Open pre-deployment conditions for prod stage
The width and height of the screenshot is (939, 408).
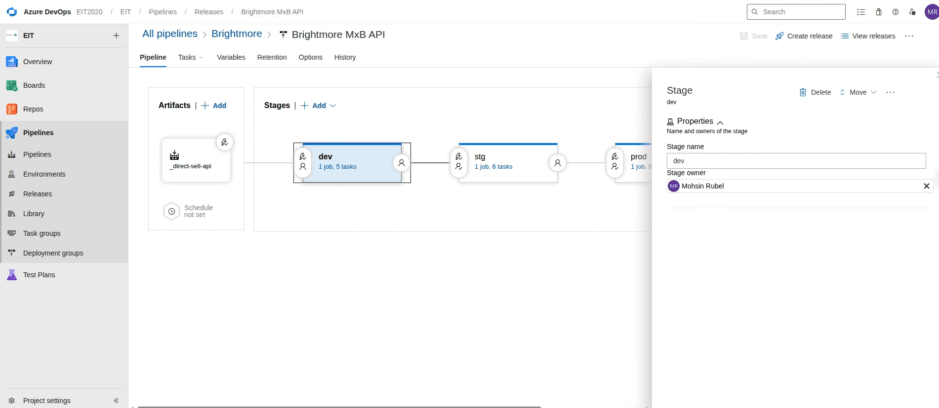click(x=615, y=162)
